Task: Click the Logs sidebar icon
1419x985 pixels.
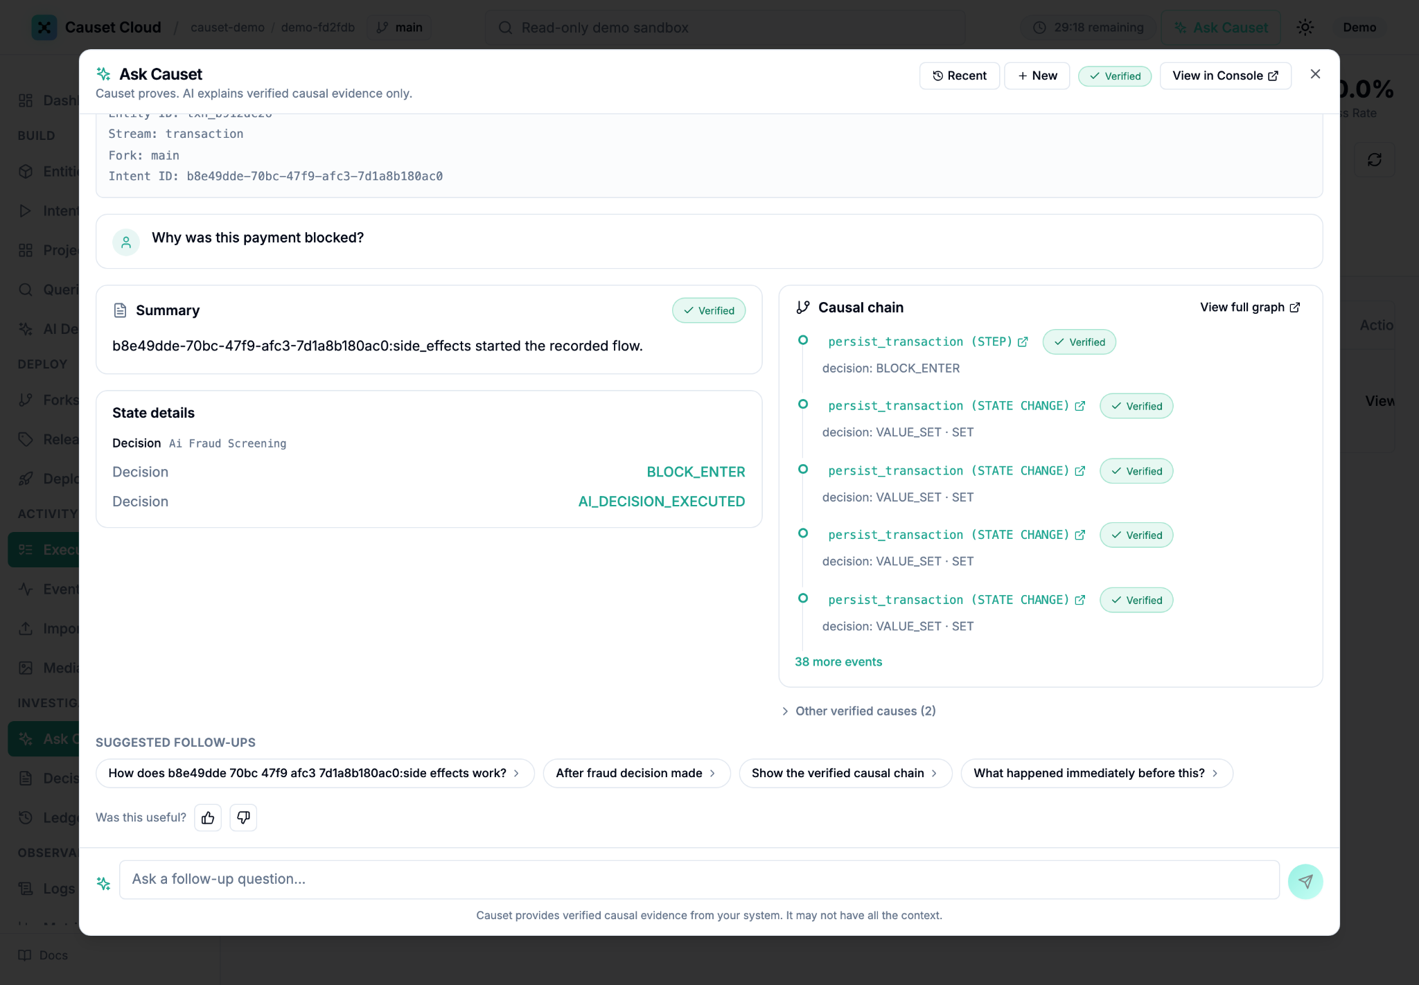Action: point(26,889)
